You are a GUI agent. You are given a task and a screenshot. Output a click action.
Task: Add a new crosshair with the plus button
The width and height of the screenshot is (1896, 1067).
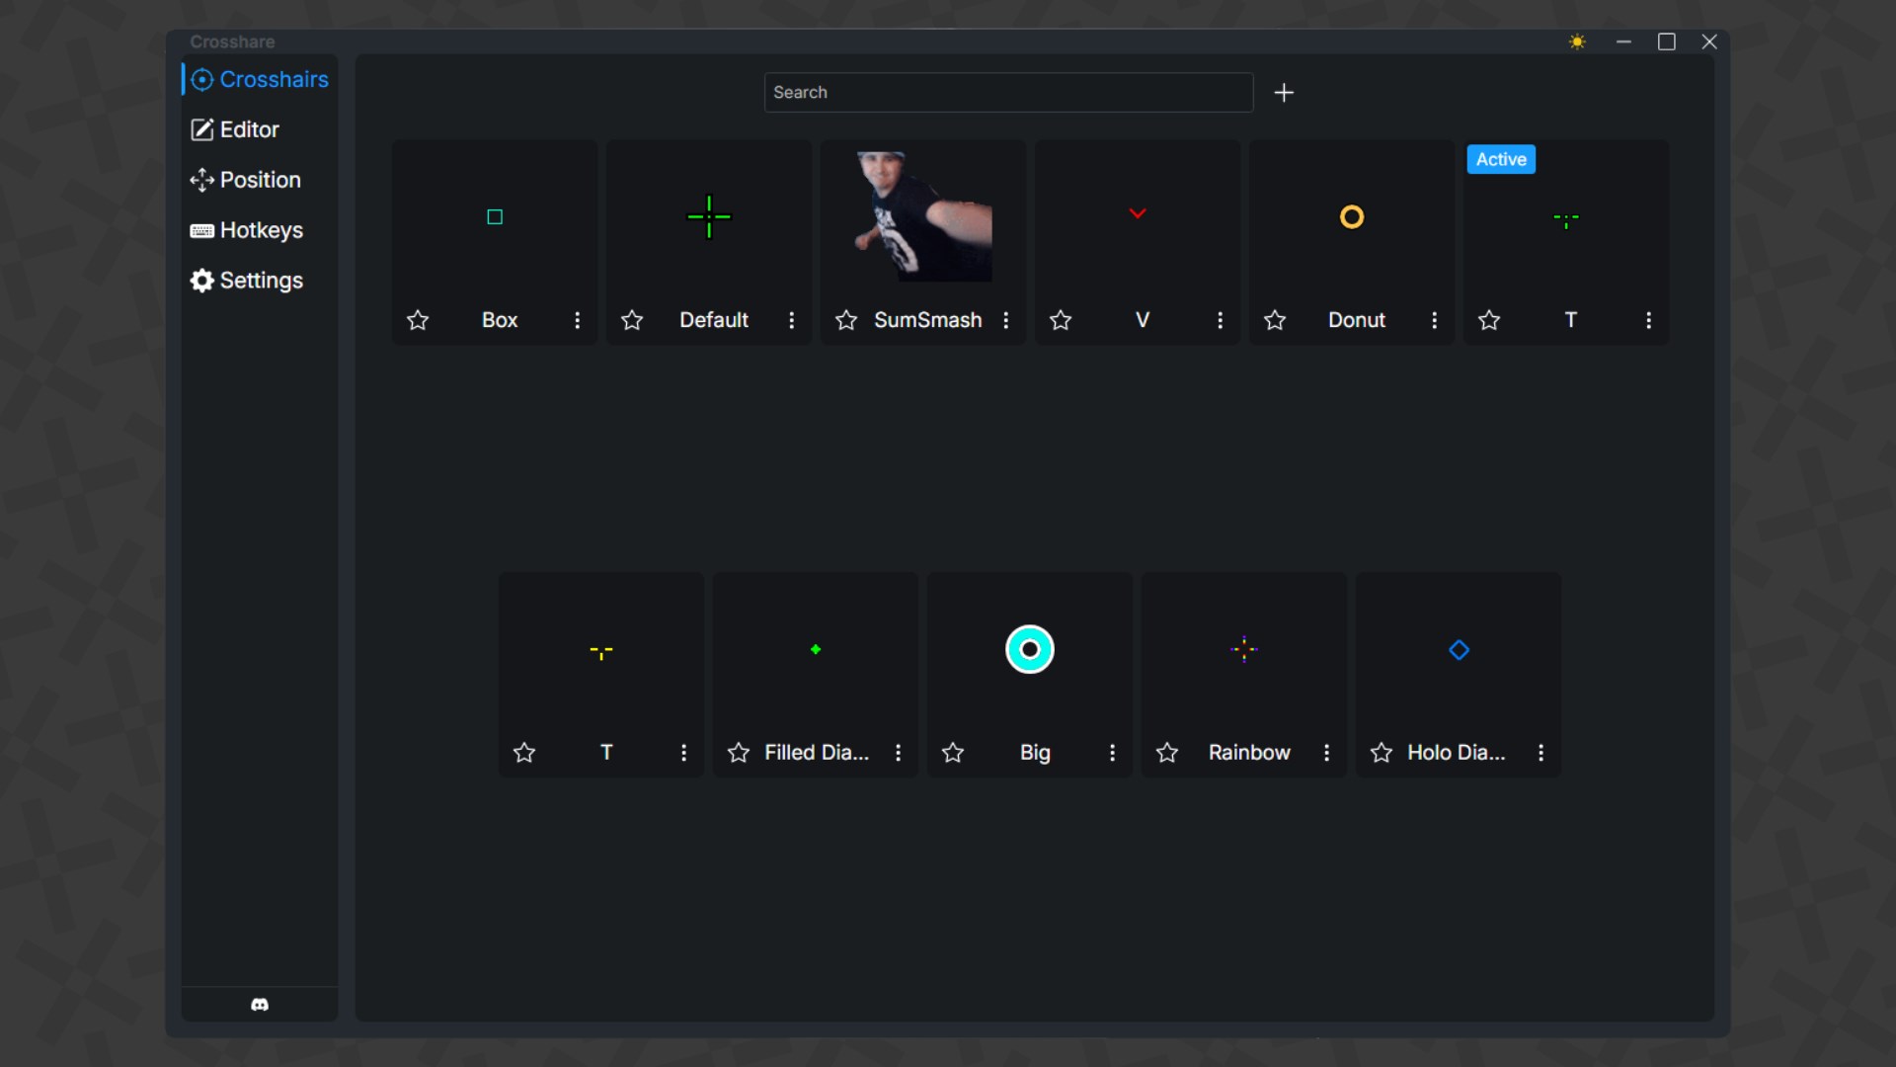[x=1284, y=92]
